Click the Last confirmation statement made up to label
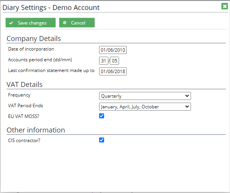The image size is (230, 193). click(x=51, y=70)
